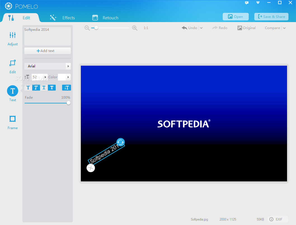Toggle bold text style
This screenshot has width=296, height=225.
coord(28,88)
